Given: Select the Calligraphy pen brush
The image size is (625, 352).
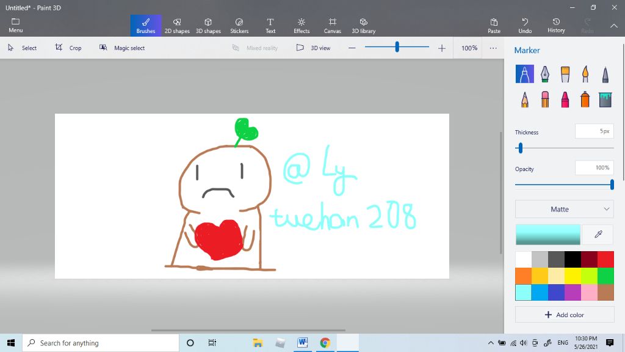Looking at the screenshot, I should click(545, 74).
